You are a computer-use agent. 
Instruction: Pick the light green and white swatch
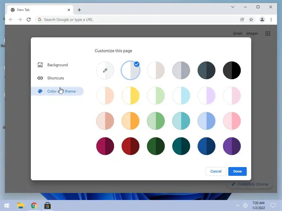point(156,96)
